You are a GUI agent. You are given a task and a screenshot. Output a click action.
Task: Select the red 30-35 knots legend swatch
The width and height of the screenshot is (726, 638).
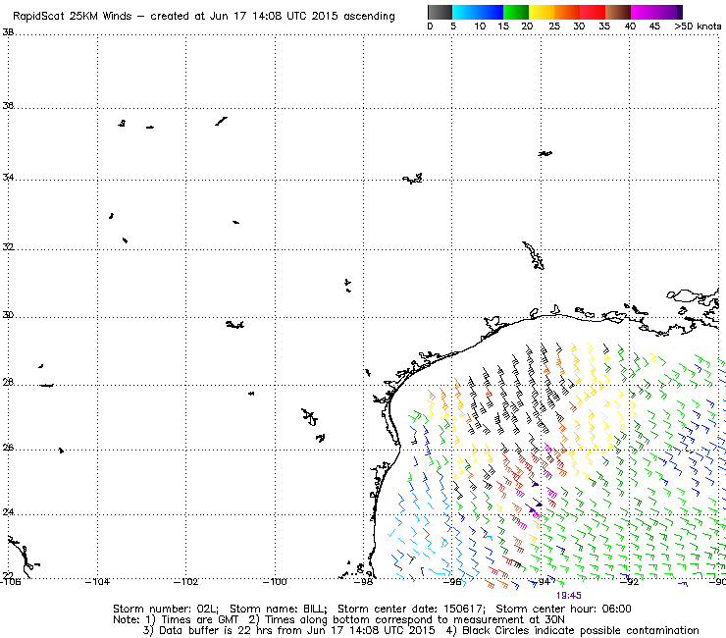click(593, 12)
